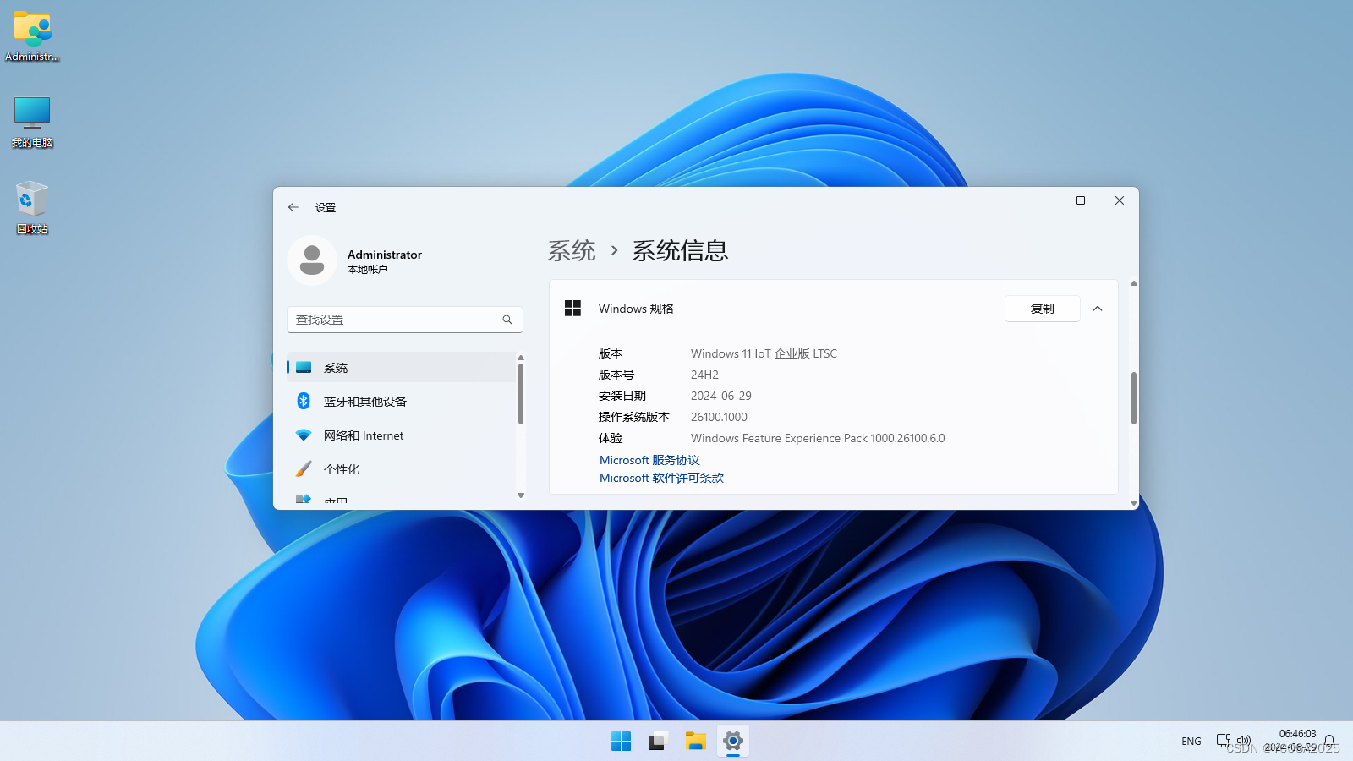
Task: Click the main pane scrollbar thumb
Action: [x=1134, y=398]
